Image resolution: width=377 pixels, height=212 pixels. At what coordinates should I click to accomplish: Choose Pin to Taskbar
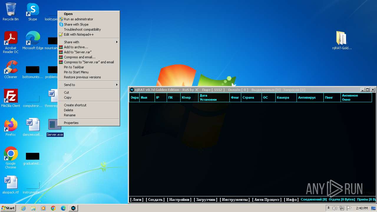click(x=89, y=67)
